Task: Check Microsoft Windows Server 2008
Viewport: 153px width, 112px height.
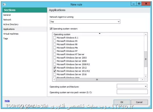Action: point(55,61)
